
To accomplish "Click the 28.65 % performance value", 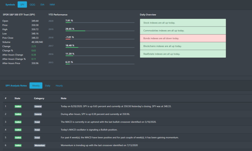I will 70,29.
